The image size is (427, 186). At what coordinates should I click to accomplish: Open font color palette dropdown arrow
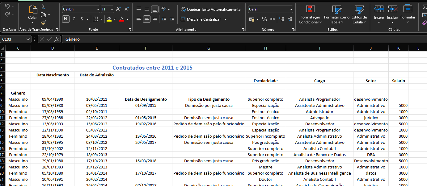[x=127, y=19]
